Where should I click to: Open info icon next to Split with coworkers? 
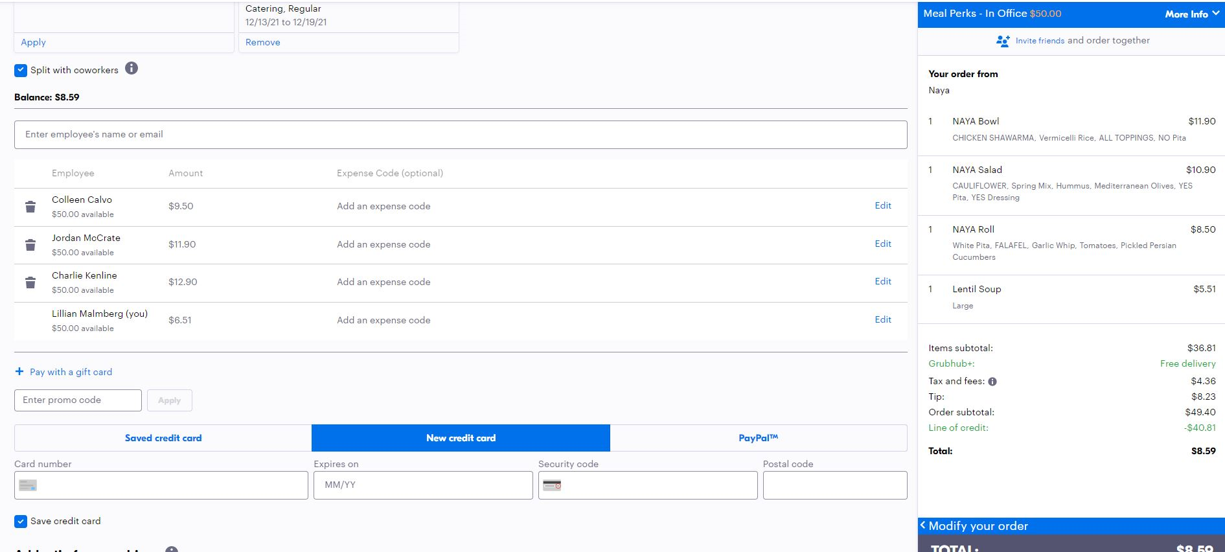point(132,68)
